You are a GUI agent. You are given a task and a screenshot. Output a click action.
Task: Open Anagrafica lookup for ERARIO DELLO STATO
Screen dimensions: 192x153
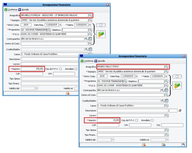tap(166, 67)
